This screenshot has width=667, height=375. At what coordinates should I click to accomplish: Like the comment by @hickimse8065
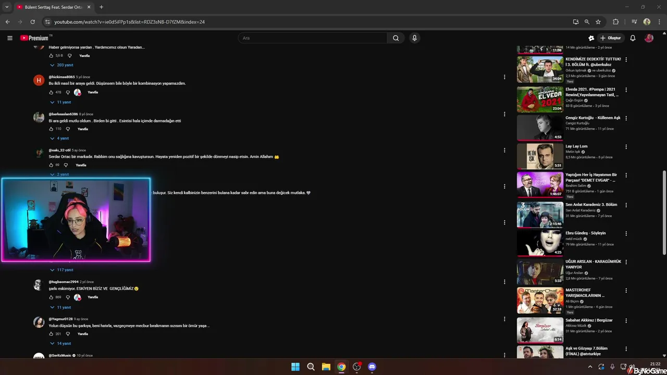(x=51, y=92)
